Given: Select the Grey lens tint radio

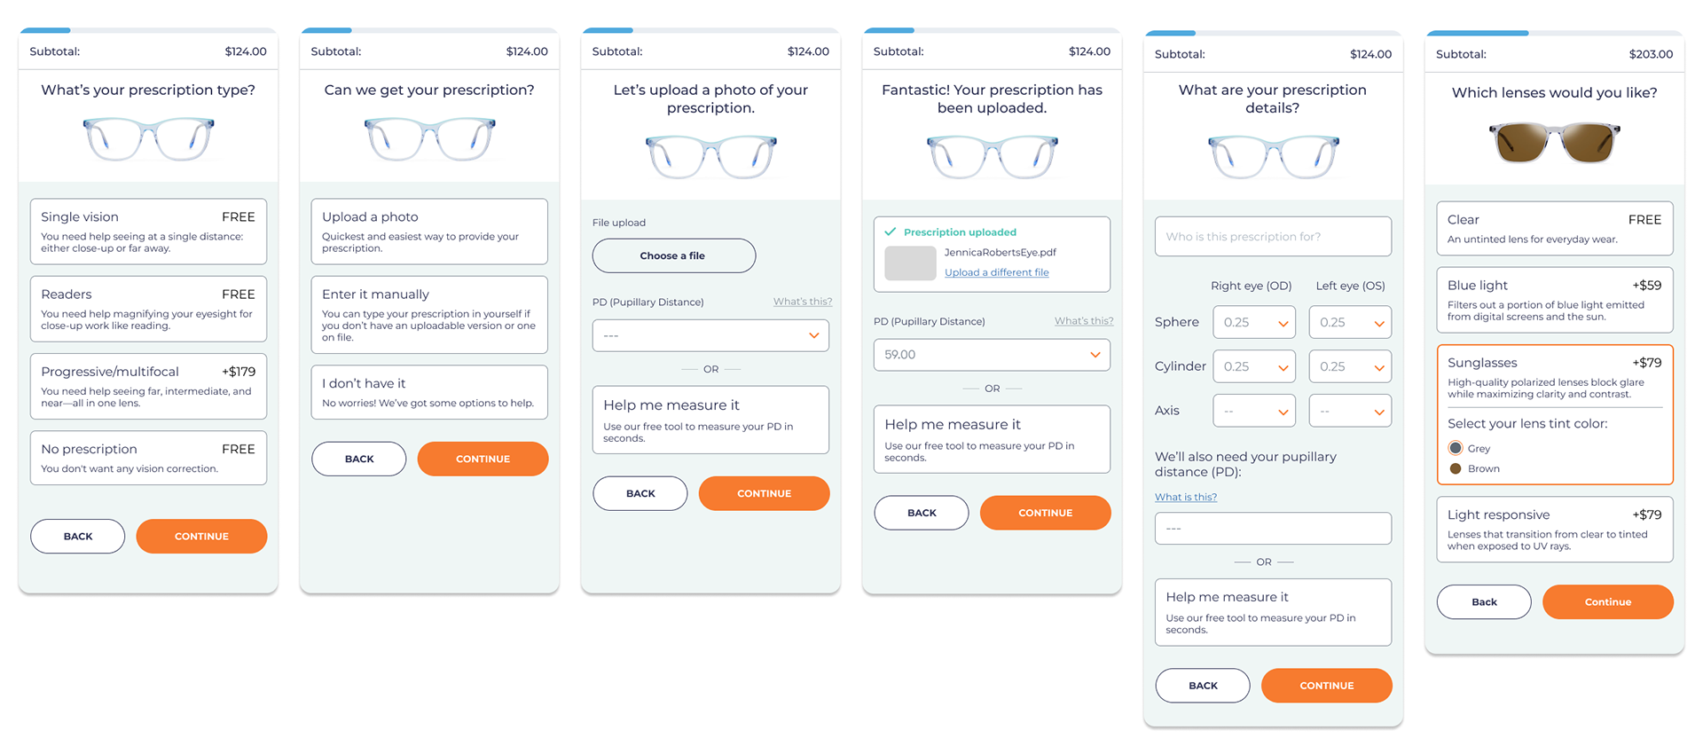Looking at the screenshot, I should click(x=1456, y=448).
